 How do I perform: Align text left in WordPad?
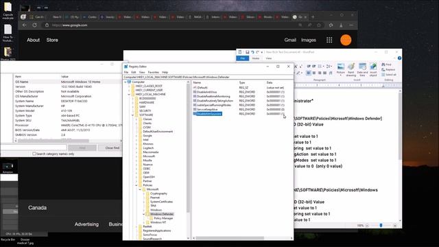(x=309, y=73)
